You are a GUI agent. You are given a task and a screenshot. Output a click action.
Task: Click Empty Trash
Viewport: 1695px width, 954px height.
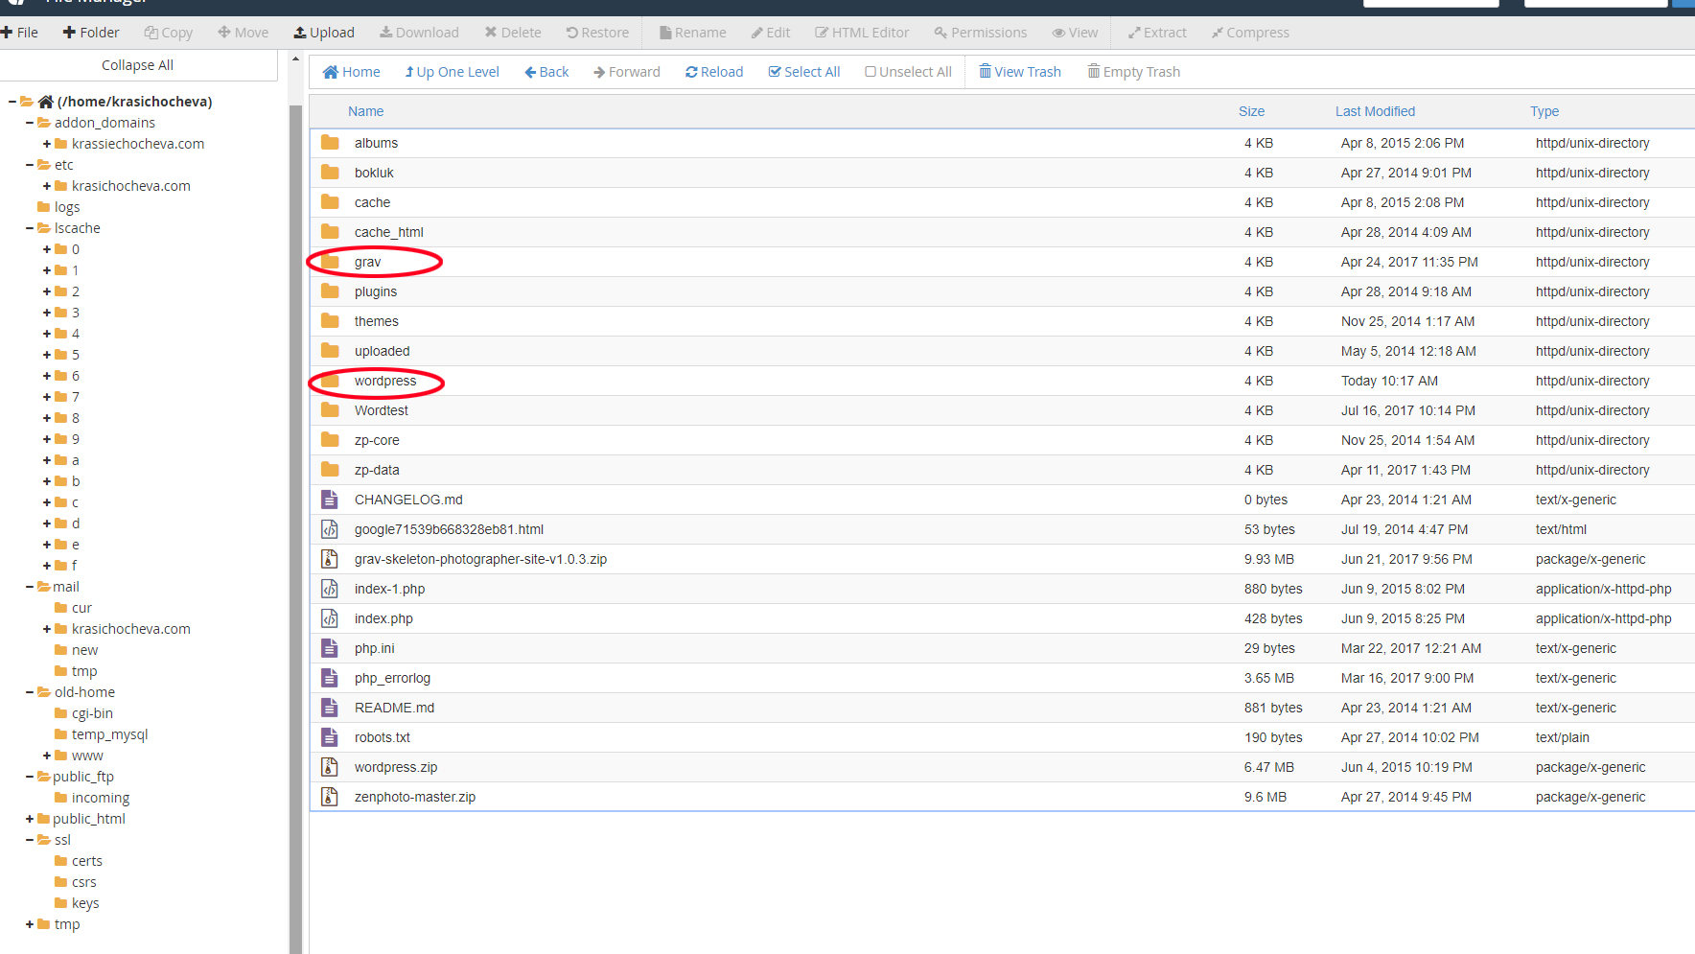coord(1134,72)
